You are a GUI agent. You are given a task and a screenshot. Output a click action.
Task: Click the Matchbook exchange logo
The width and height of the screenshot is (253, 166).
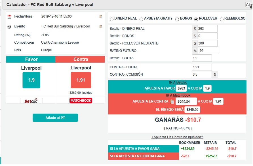81,101
